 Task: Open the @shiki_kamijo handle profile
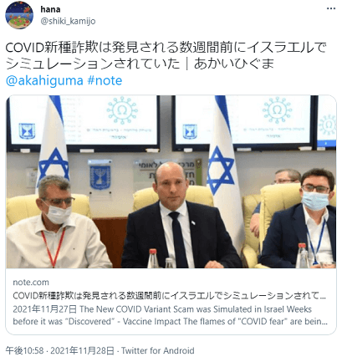point(68,21)
